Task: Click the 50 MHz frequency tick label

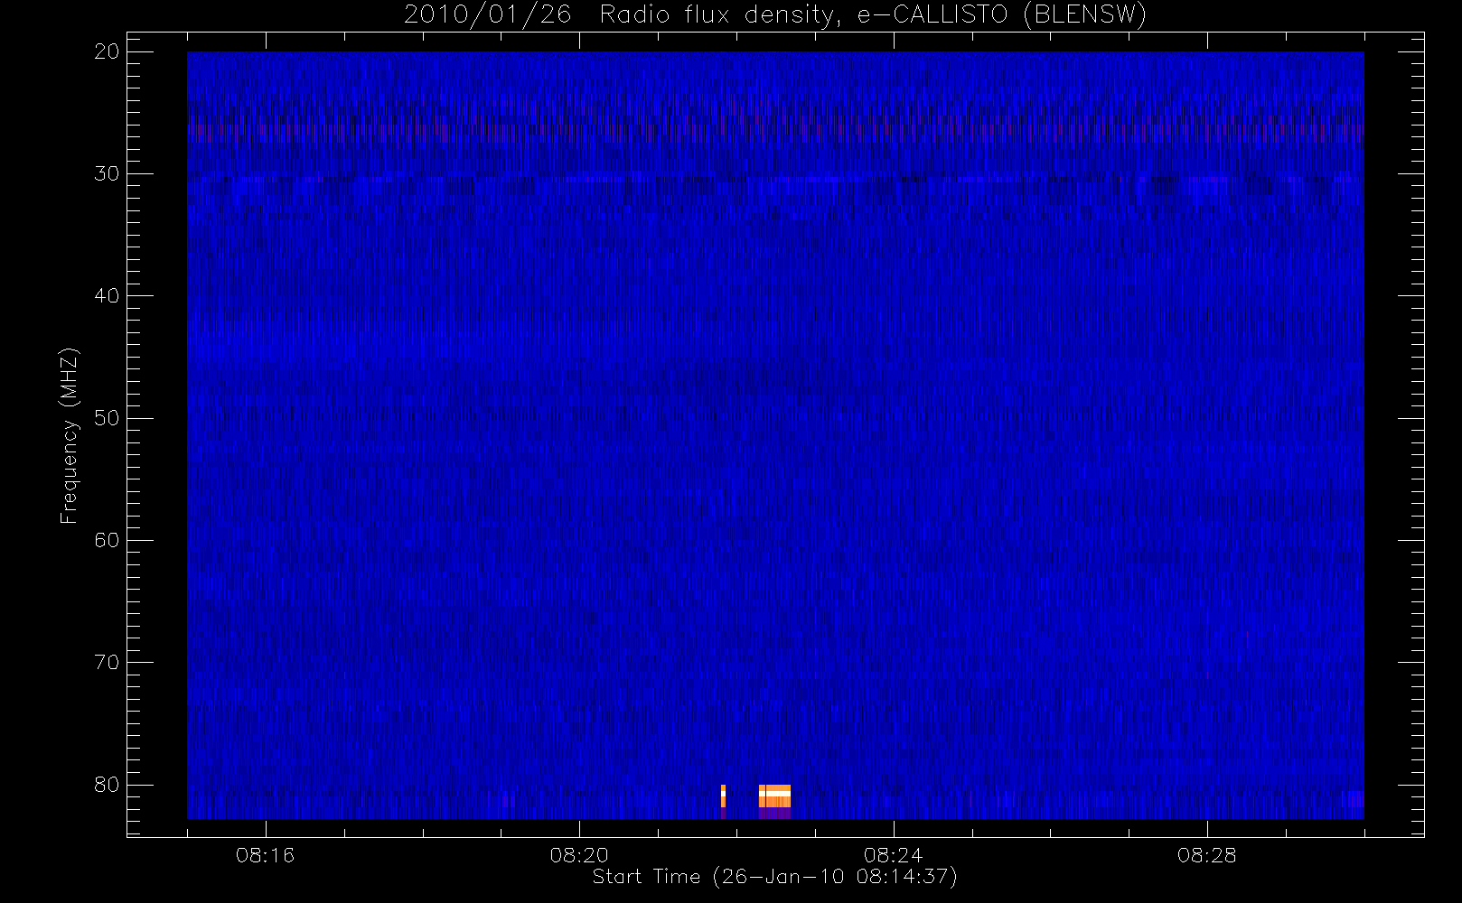Action: tap(107, 418)
